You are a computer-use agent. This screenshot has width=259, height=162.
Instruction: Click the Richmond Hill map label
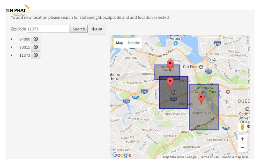pyautogui.click(x=218, y=140)
